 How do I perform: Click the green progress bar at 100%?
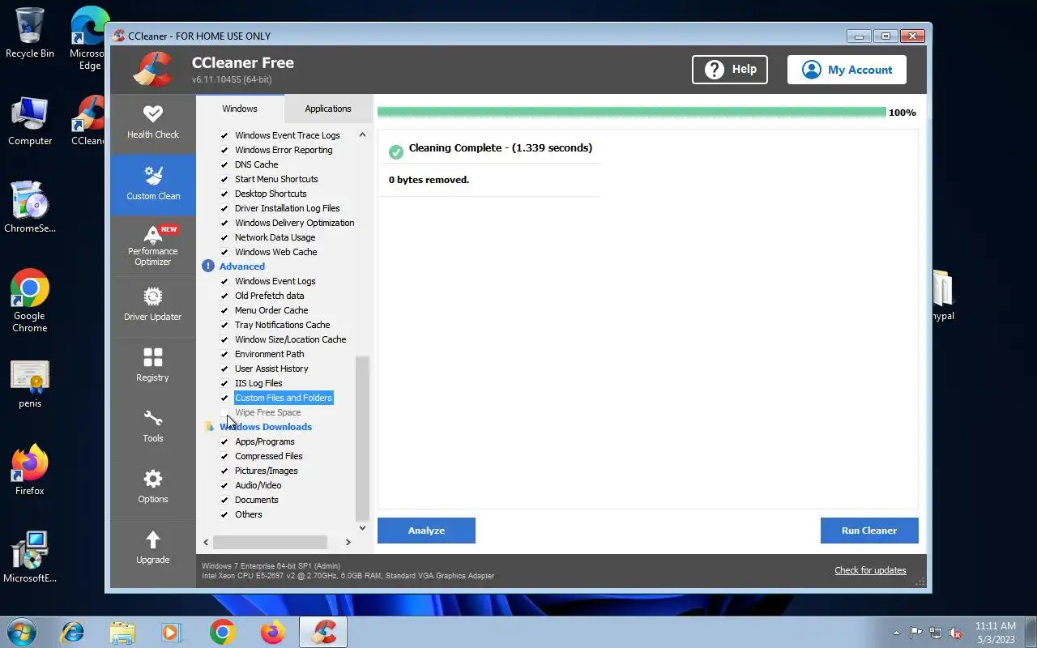point(632,113)
